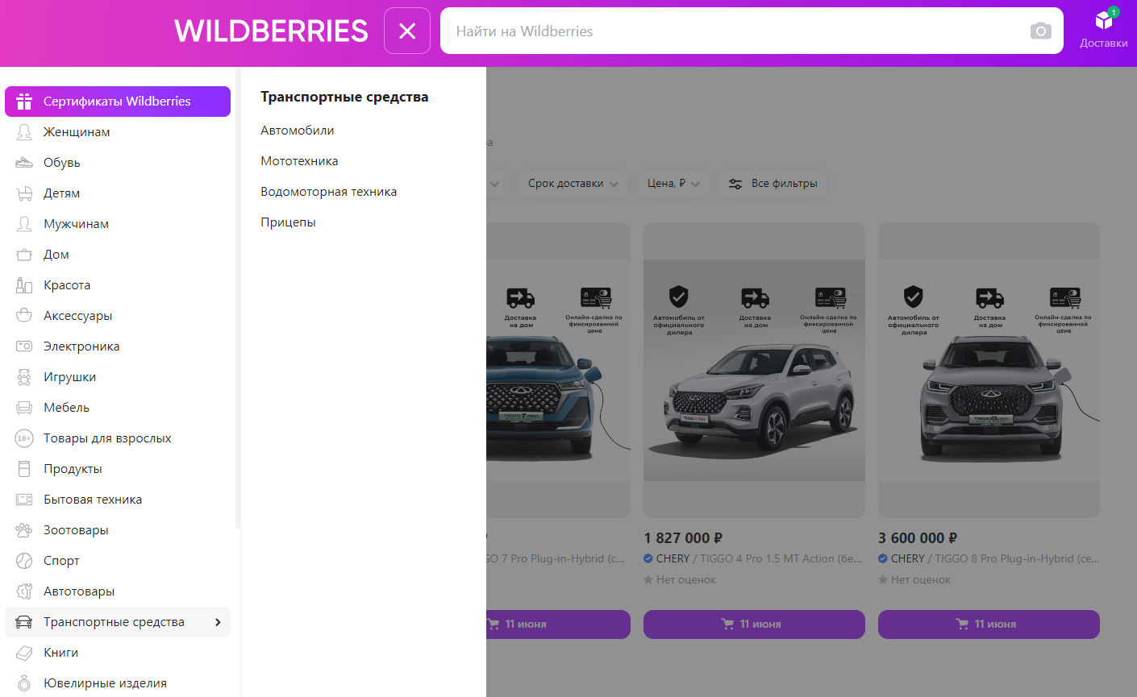Click the Красота cosmetics icon

24,285
